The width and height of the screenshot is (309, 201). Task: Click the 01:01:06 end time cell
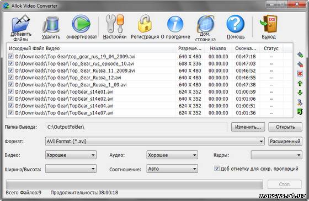pyautogui.click(x=246, y=99)
